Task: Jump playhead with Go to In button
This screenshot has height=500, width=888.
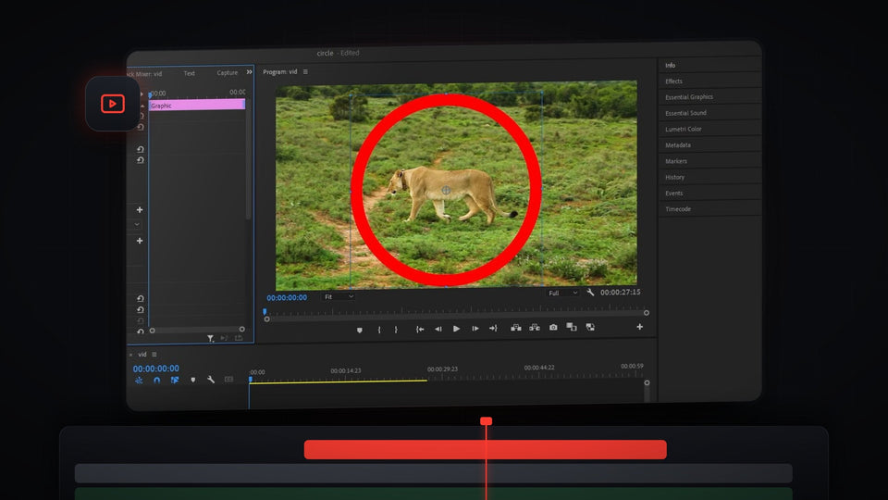Action: coord(420,329)
